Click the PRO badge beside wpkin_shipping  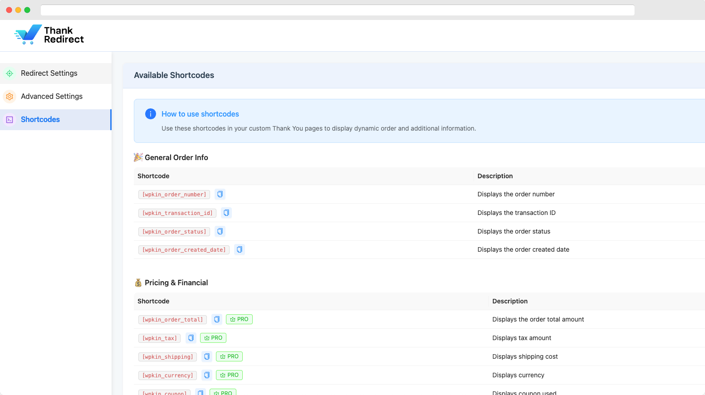tap(229, 356)
